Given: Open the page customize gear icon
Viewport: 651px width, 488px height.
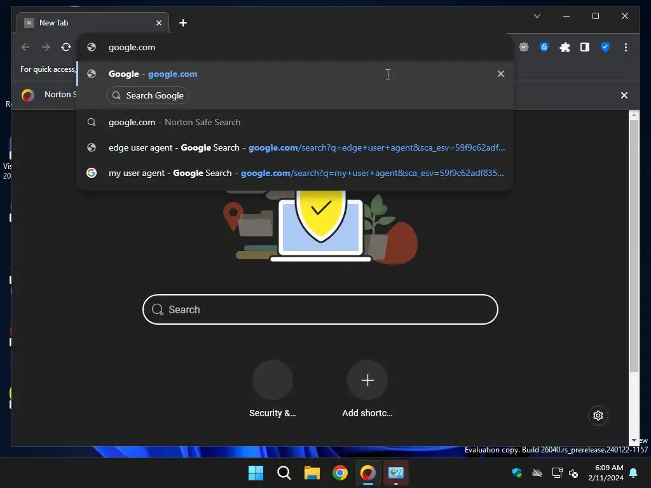Looking at the screenshot, I should pos(598,416).
